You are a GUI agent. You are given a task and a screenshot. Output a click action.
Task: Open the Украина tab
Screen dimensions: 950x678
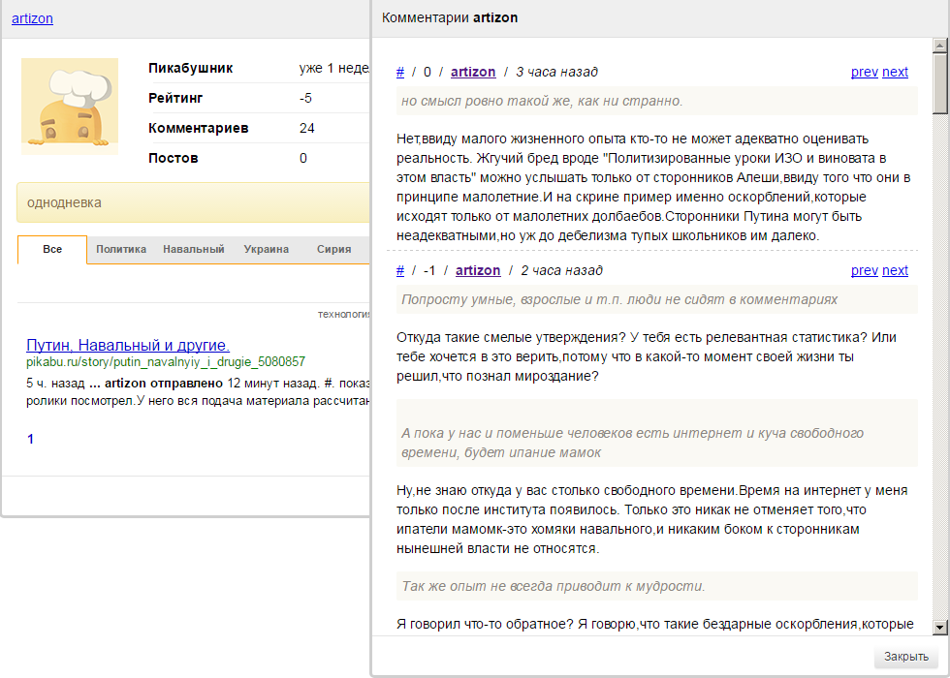pos(267,249)
